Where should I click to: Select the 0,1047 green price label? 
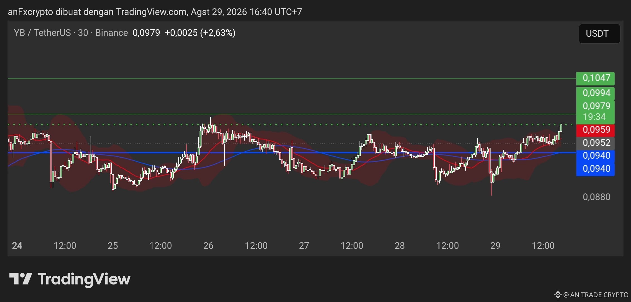tap(595, 78)
